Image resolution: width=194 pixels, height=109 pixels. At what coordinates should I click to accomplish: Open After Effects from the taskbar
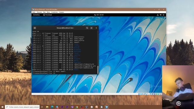point(67,107)
